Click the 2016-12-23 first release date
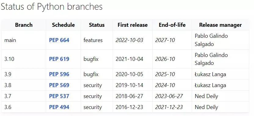254x116 pixels. 129,107
